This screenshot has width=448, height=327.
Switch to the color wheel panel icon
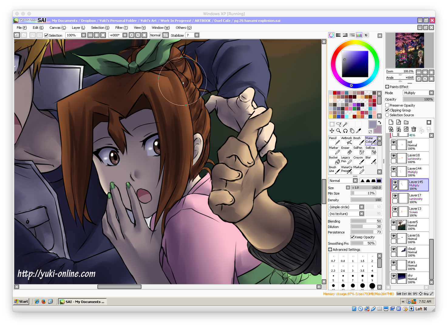point(331,35)
